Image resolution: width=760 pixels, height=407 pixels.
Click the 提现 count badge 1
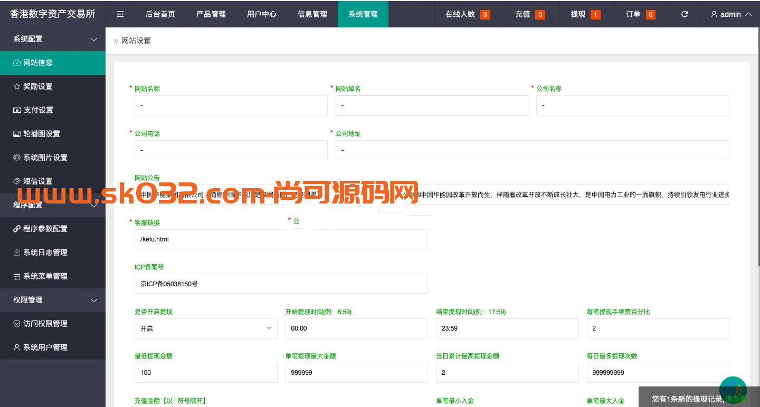pos(595,15)
